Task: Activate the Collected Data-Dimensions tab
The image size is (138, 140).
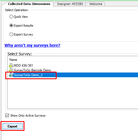Action: pos(29,4)
